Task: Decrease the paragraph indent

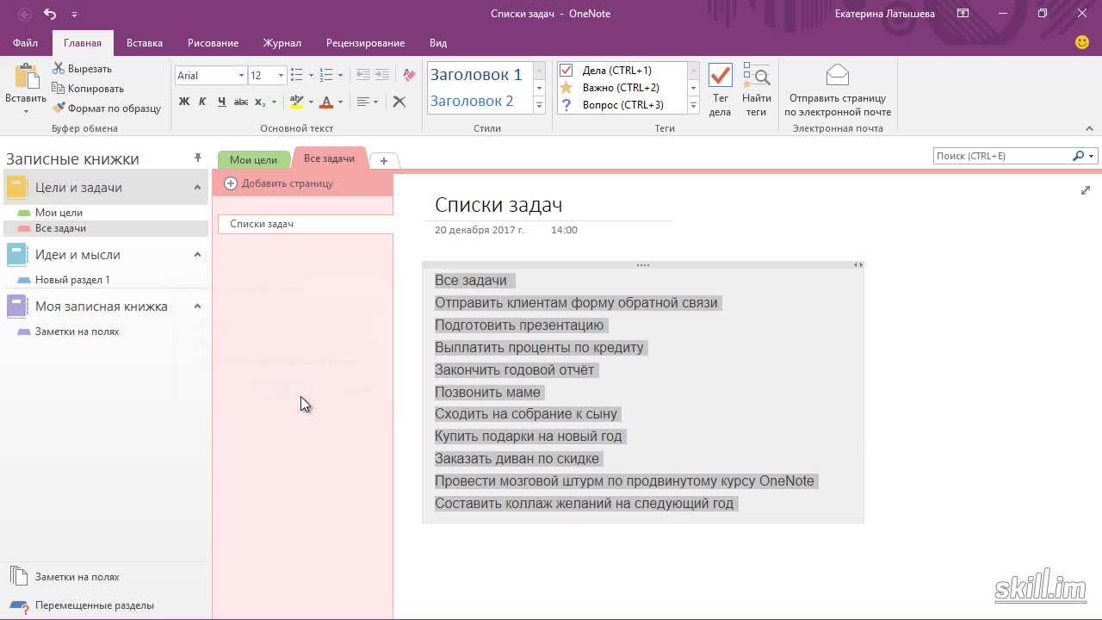Action: pyautogui.click(x=363, y=76)
